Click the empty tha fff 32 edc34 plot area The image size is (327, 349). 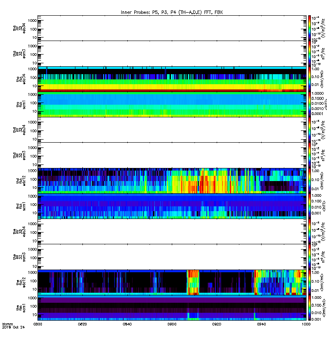coord(172,28)
